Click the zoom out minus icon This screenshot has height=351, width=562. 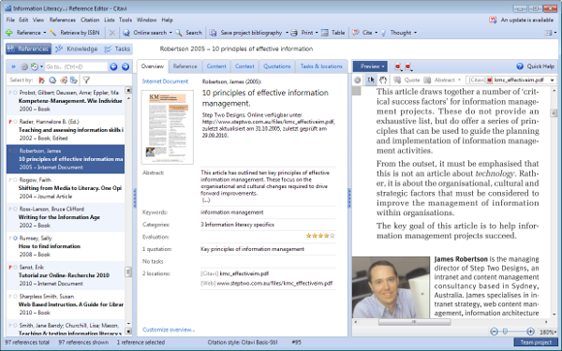click(x=494, y=332)
